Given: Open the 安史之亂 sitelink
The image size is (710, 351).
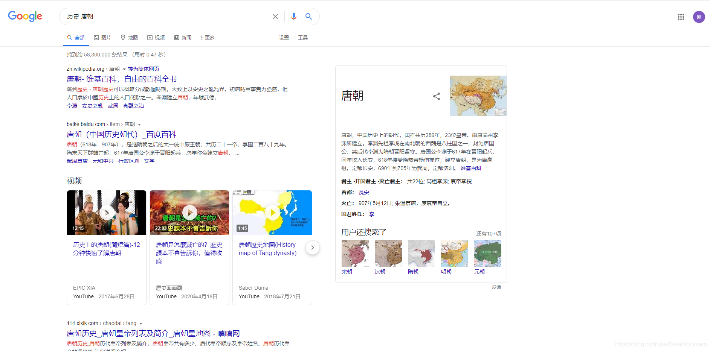Looking at the screenshot, I should click(92, 106).
